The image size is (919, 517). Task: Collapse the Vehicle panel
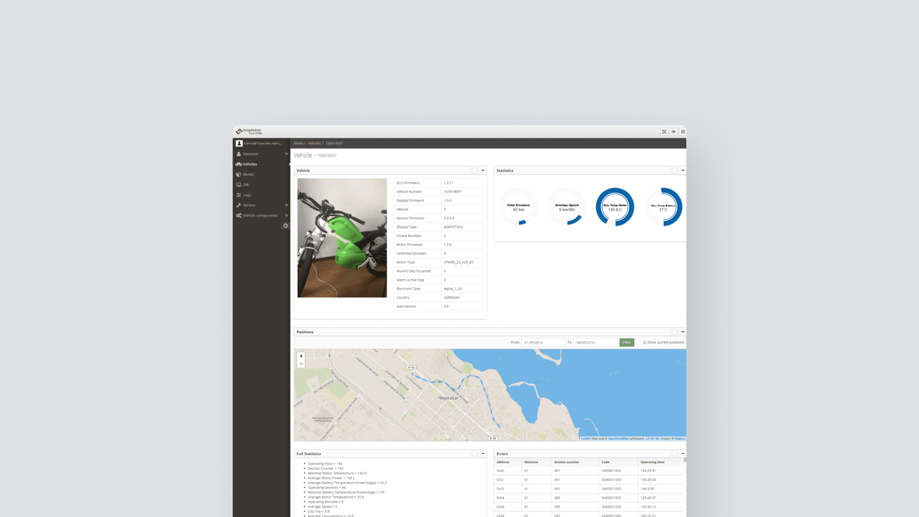tap(483, 170)
